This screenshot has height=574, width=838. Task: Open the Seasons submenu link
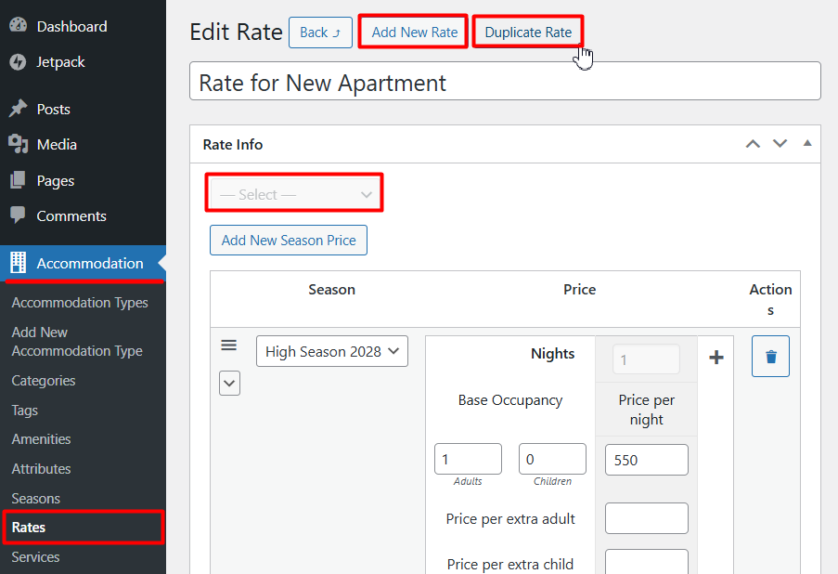pyautogui.click(x=36, y=499)
